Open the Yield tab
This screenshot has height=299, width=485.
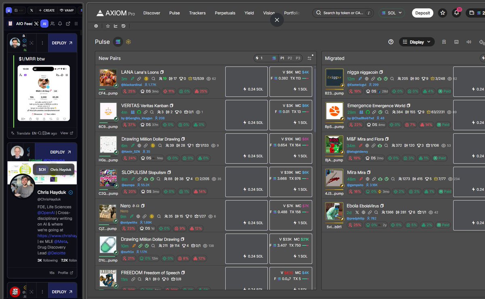click(x=249, y=13)
